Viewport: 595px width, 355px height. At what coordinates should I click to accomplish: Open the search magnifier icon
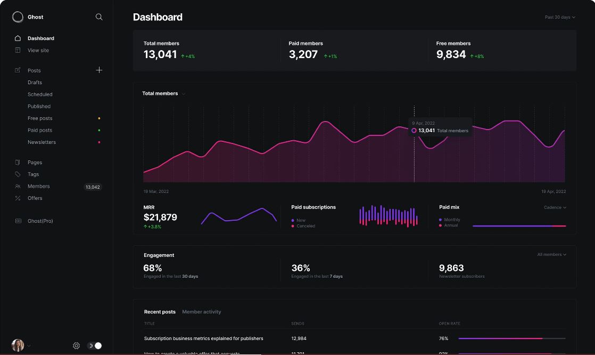tap(99, 17)
